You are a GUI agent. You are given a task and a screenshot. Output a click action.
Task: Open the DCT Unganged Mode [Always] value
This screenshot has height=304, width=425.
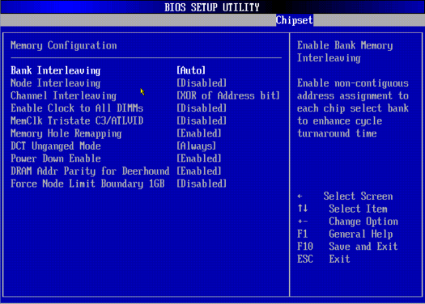tap(197, 146)
